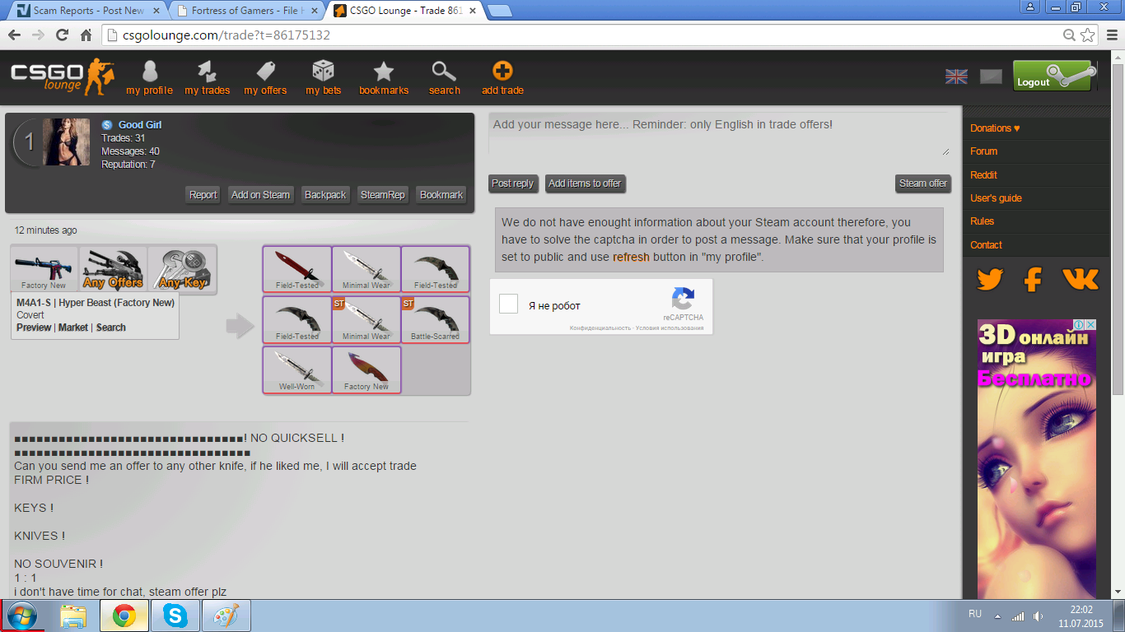
Task: Click the search magnifier nav icon
Action: [444, 72]
